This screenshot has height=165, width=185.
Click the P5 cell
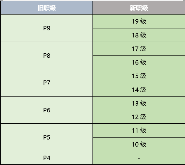[x=47, y=137]
